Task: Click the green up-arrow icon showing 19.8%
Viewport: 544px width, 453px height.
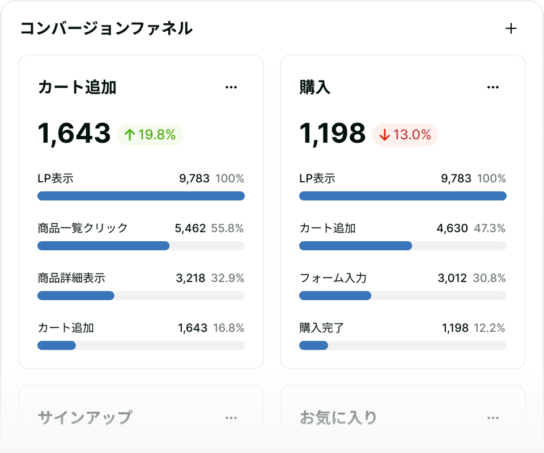Action: point(130,135)
